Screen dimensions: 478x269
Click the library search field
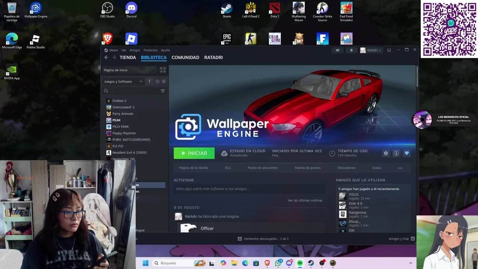coord(131,91)
